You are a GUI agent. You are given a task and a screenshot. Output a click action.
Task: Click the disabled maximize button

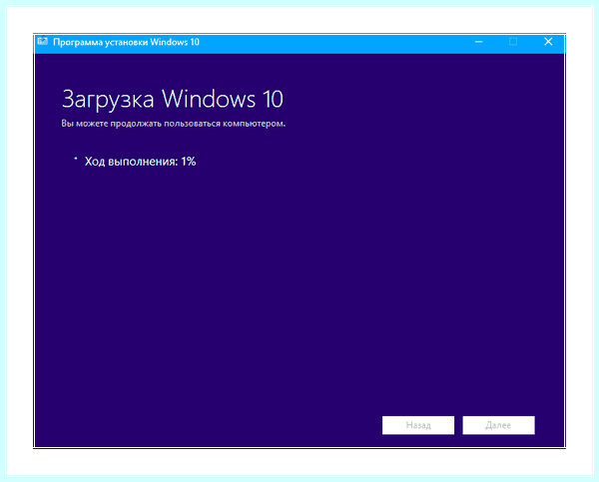[x=513, y=42]
